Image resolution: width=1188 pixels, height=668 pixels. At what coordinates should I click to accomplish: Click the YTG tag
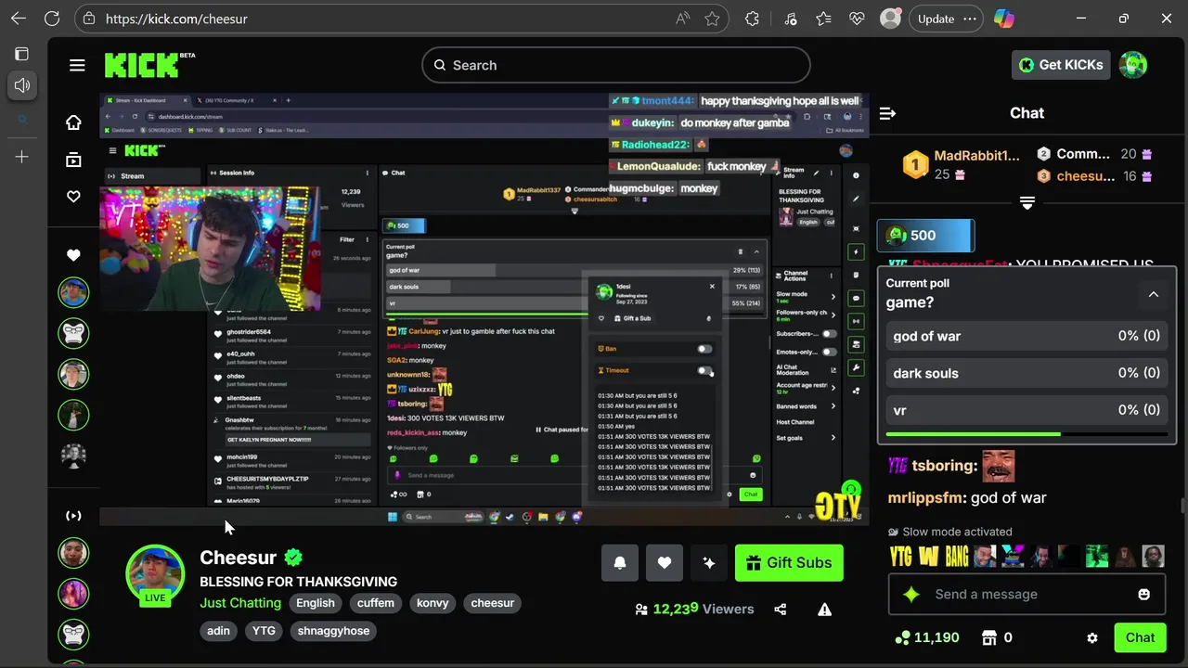click(265, 631)
